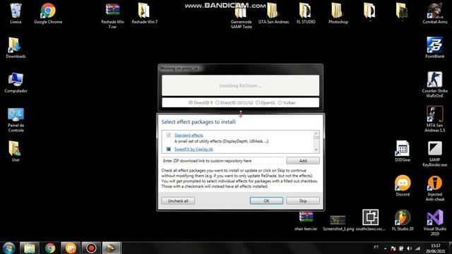Toggle the SweetFX by CeeJay.dk checkbox
The width and height of the screenshot is (452, 254).
click(x=169, y=149)
